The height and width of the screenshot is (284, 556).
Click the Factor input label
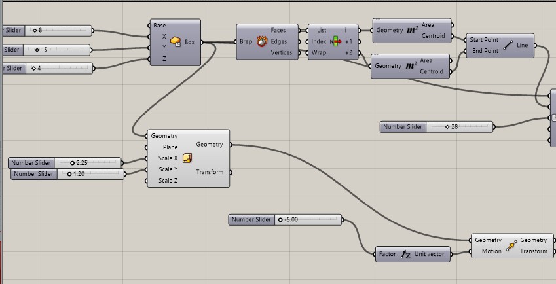point(387,254)
